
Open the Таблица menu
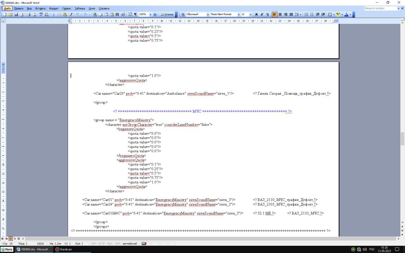tap(79, 8)
